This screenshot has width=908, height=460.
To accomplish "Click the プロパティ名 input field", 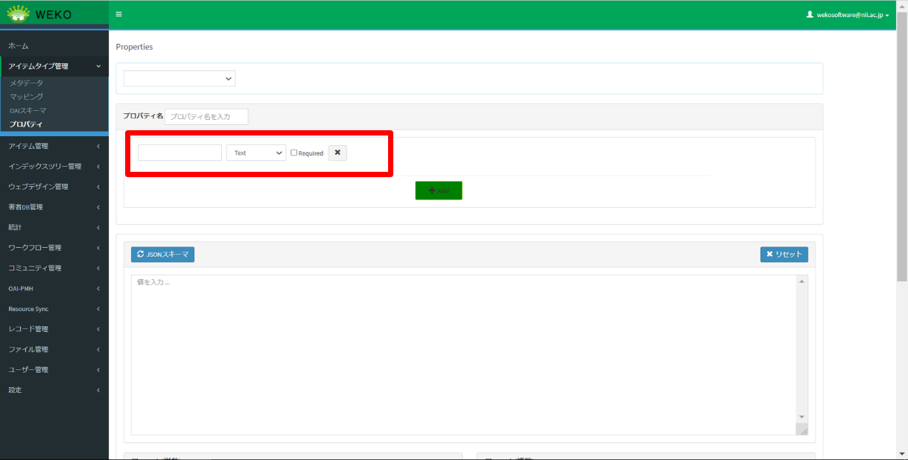I will pyautogui.click(x=206, y=117).
